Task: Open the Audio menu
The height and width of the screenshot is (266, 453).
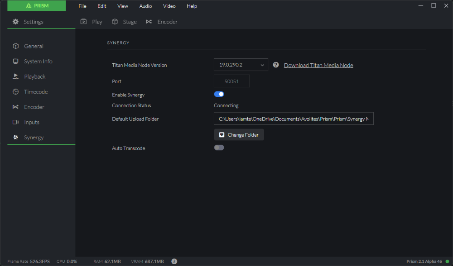Action: pos(145,6)
